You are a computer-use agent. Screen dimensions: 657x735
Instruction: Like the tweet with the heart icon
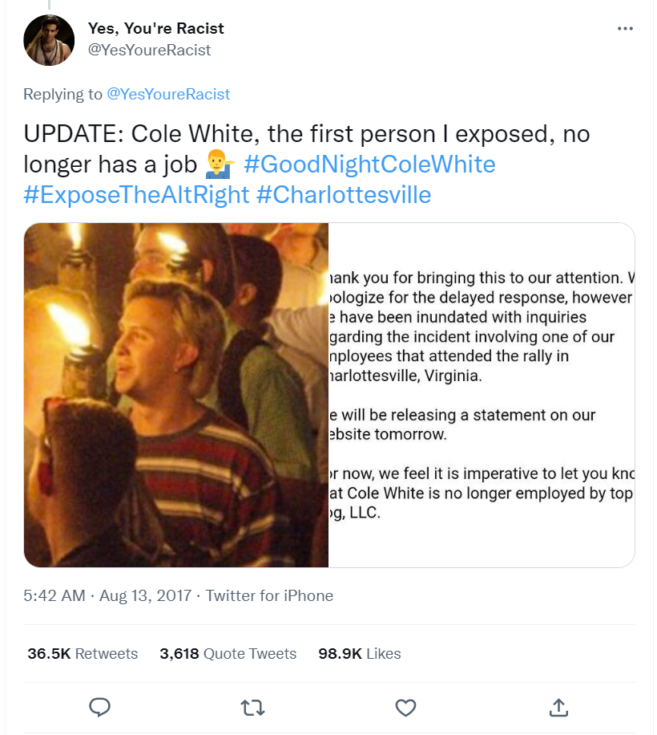click(x=406, y=707)
